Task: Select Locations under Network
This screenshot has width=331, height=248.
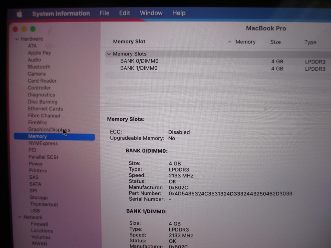Action: pos(42,231)
